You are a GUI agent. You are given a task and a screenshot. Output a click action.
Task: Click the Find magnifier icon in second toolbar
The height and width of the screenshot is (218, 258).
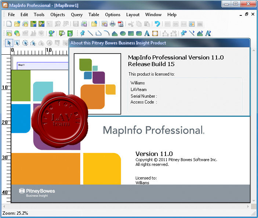(x=62, y=33)
